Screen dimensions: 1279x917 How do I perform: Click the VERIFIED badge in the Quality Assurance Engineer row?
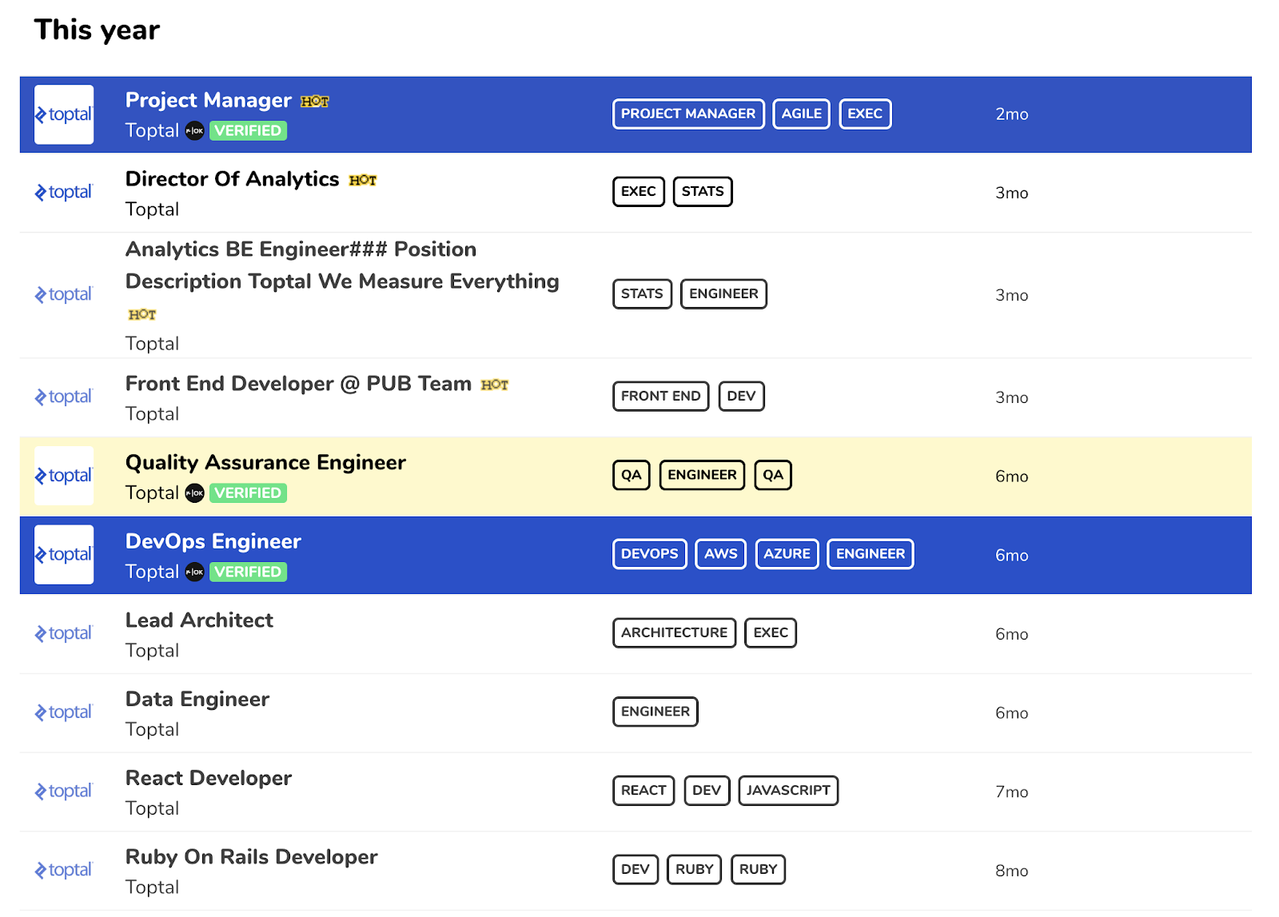click(248, 492)
